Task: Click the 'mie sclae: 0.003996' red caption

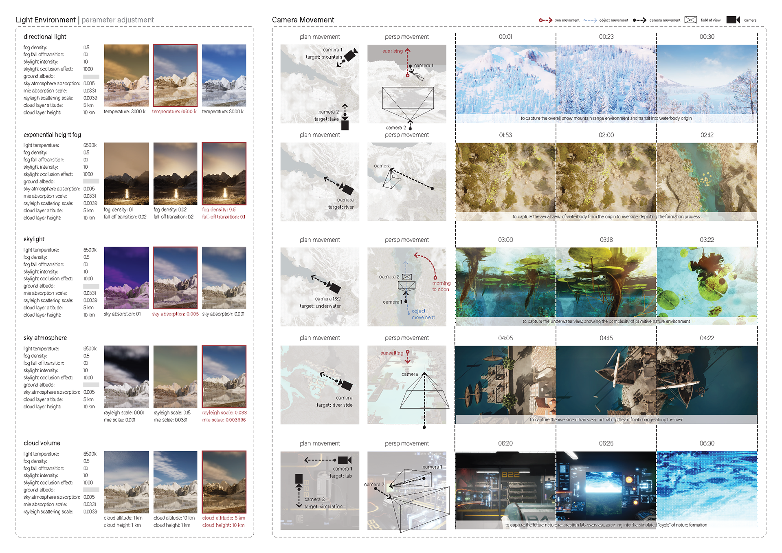Action: point(224,420)
